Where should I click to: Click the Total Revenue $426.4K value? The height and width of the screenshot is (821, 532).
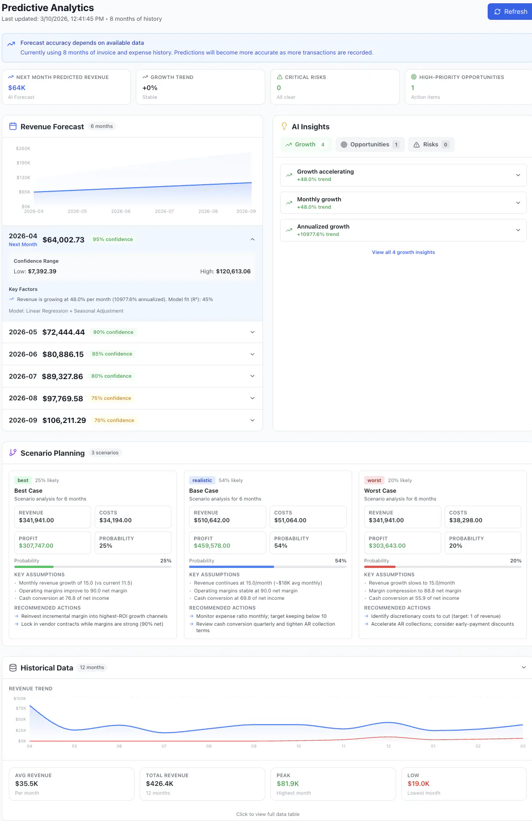160,784
